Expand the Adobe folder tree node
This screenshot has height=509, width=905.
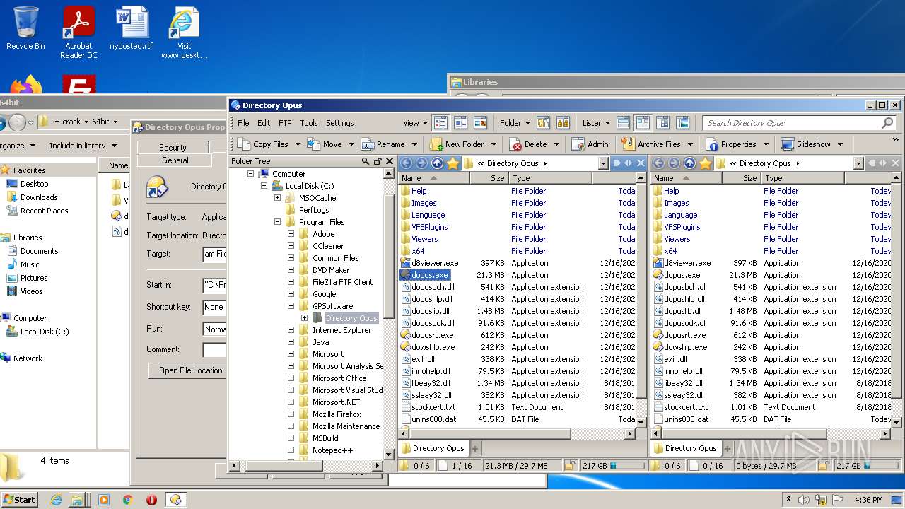pyautogui.click(x=291, y=234)
